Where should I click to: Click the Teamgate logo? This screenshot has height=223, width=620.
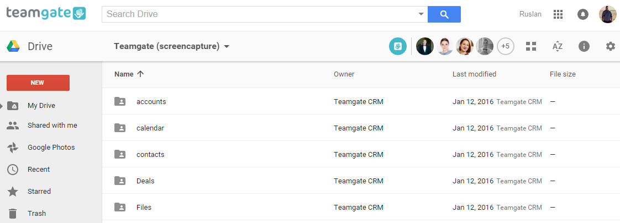point(46,13)
